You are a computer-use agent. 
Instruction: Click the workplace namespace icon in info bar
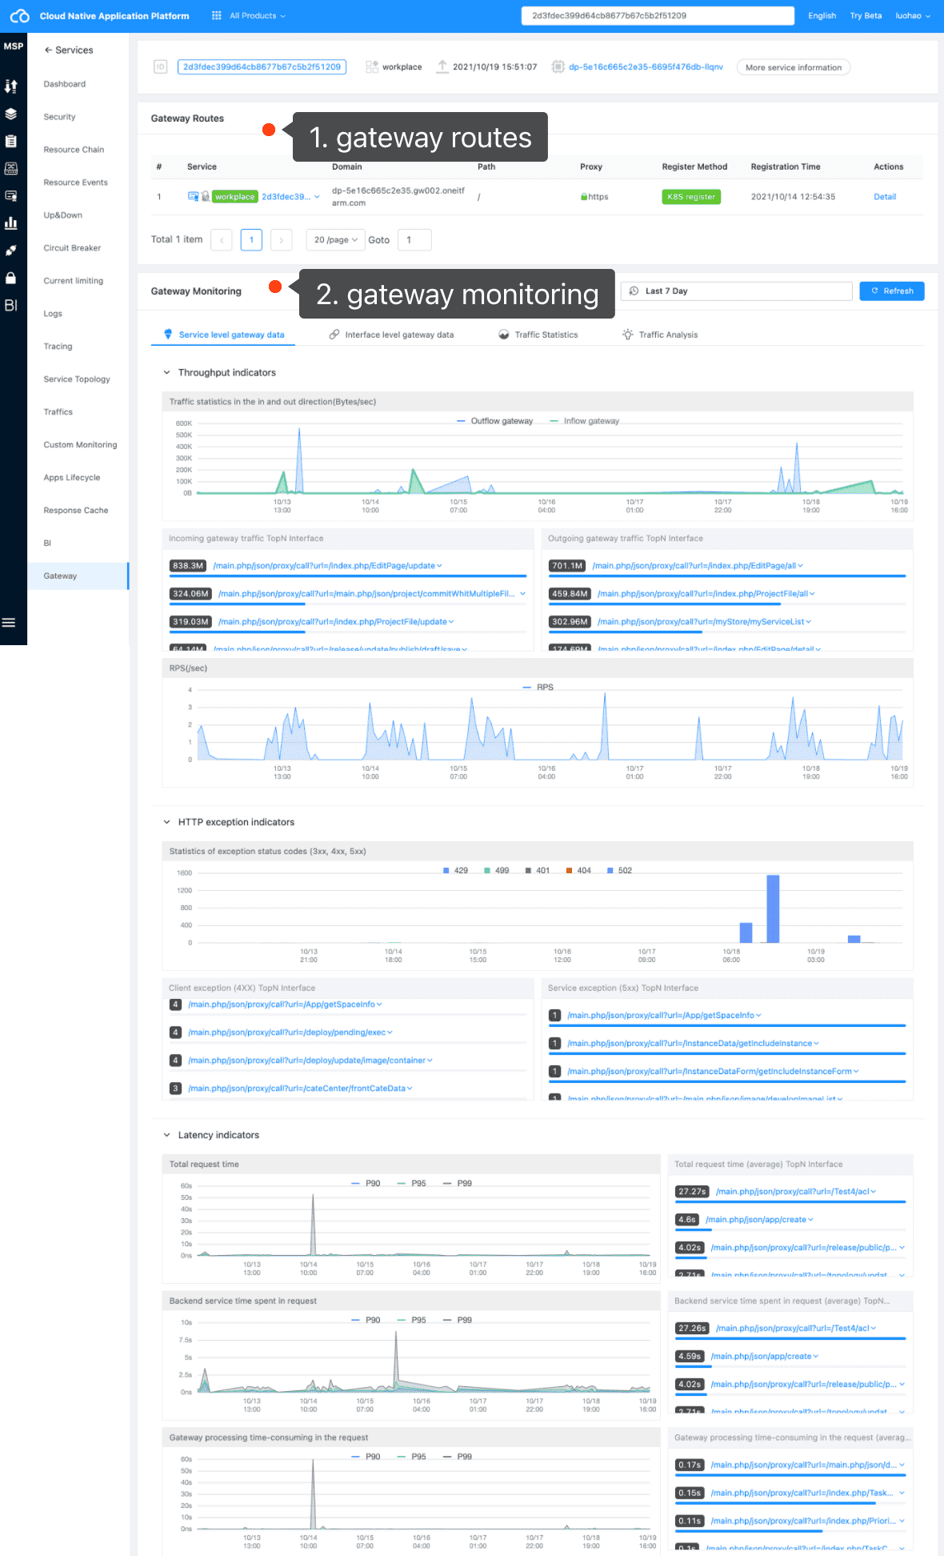click(372, 67)
